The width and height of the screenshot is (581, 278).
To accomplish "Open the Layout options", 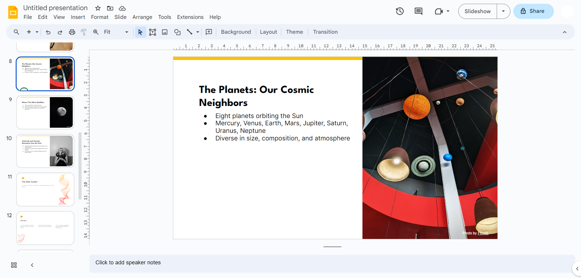I will click(x=268, y=32).
